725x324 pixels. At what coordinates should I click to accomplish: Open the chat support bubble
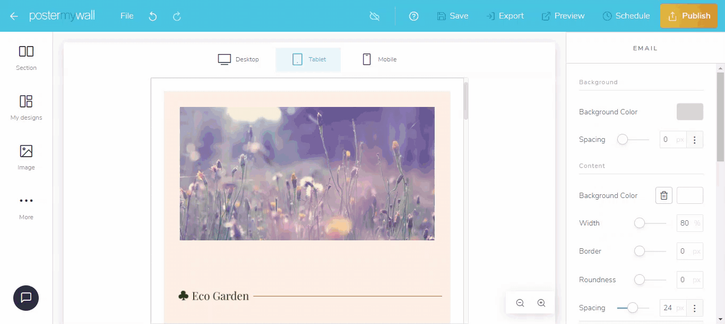[26, 298]
